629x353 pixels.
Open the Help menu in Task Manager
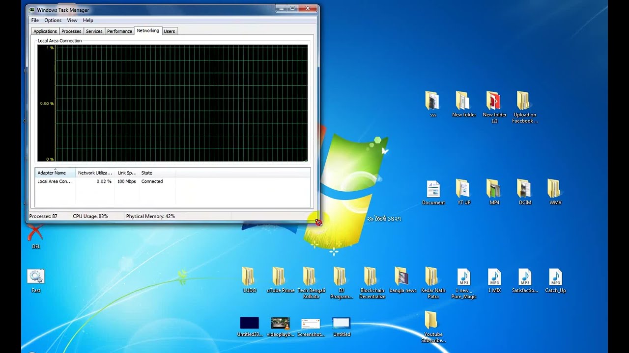(x=88, y=20)
